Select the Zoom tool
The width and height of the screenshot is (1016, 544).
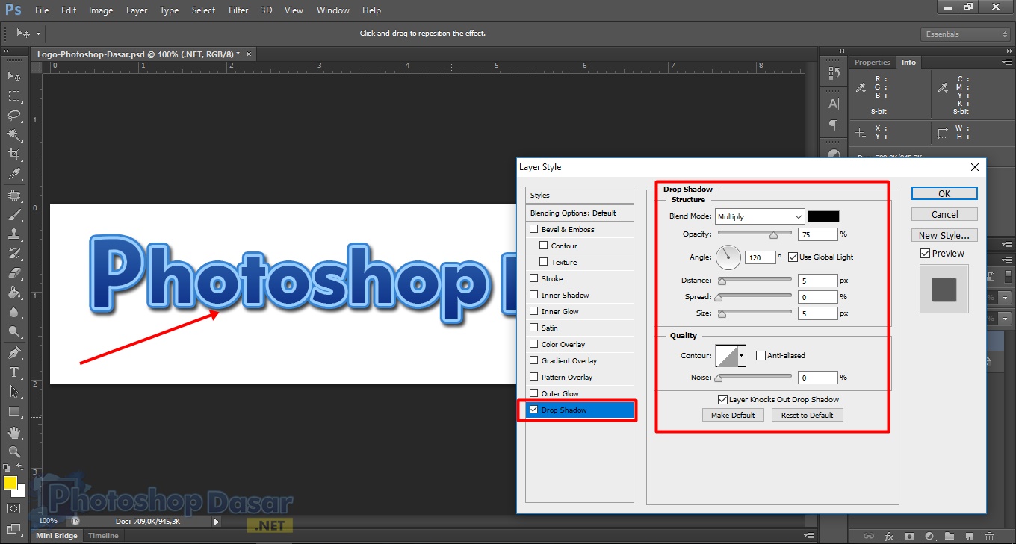14,451
